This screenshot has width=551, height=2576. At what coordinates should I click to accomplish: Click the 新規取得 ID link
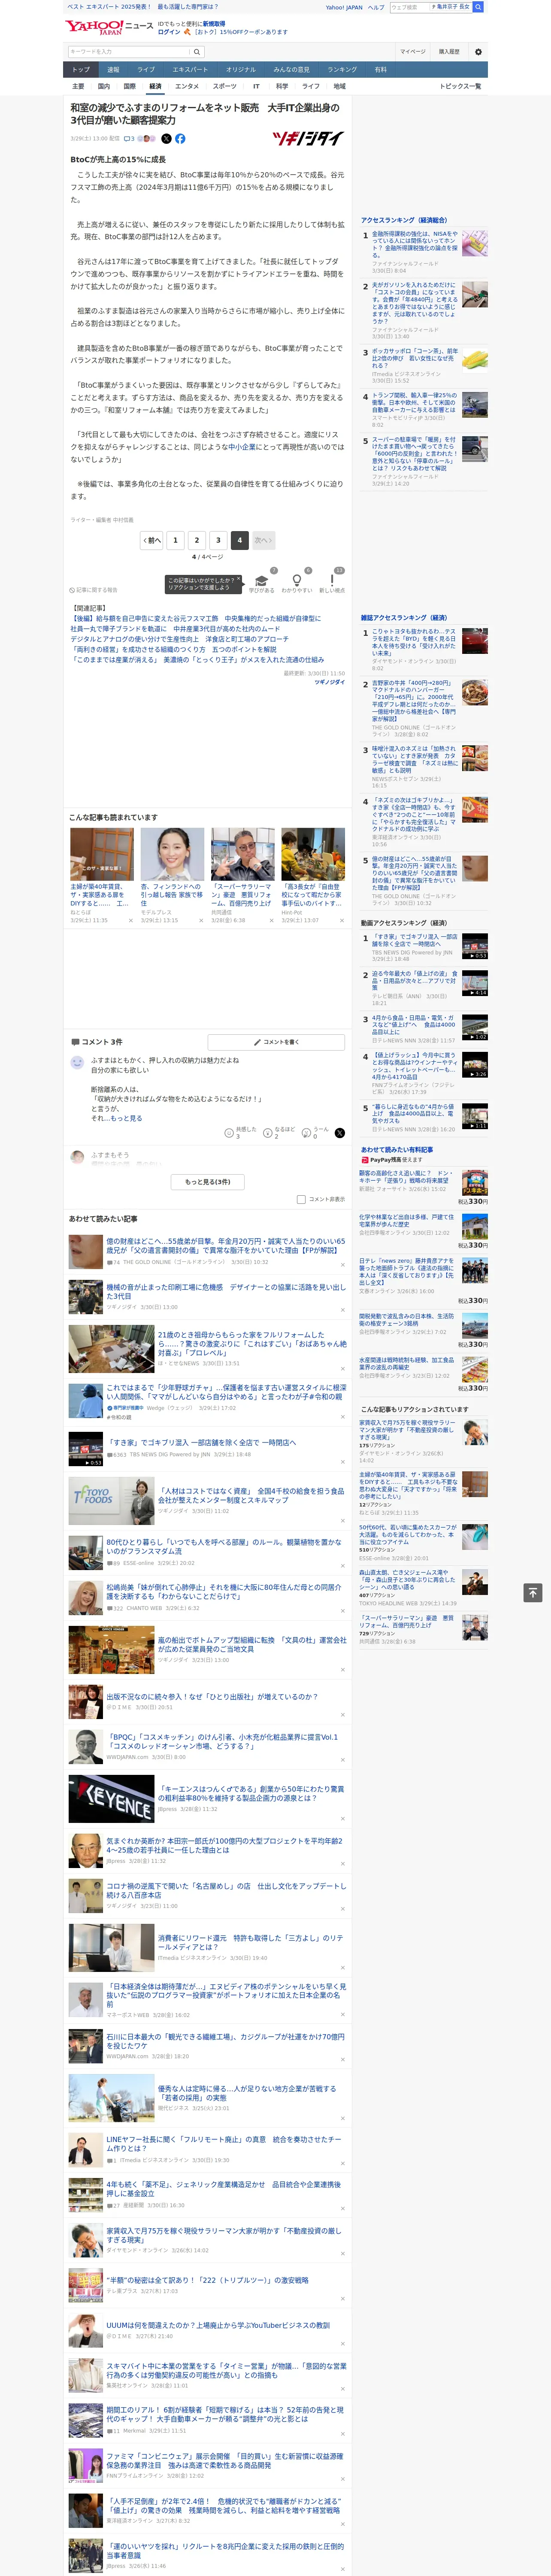(214, 24)
